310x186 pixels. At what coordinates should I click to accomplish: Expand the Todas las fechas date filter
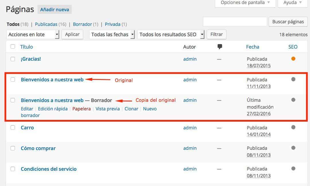[x=112, y=34]
